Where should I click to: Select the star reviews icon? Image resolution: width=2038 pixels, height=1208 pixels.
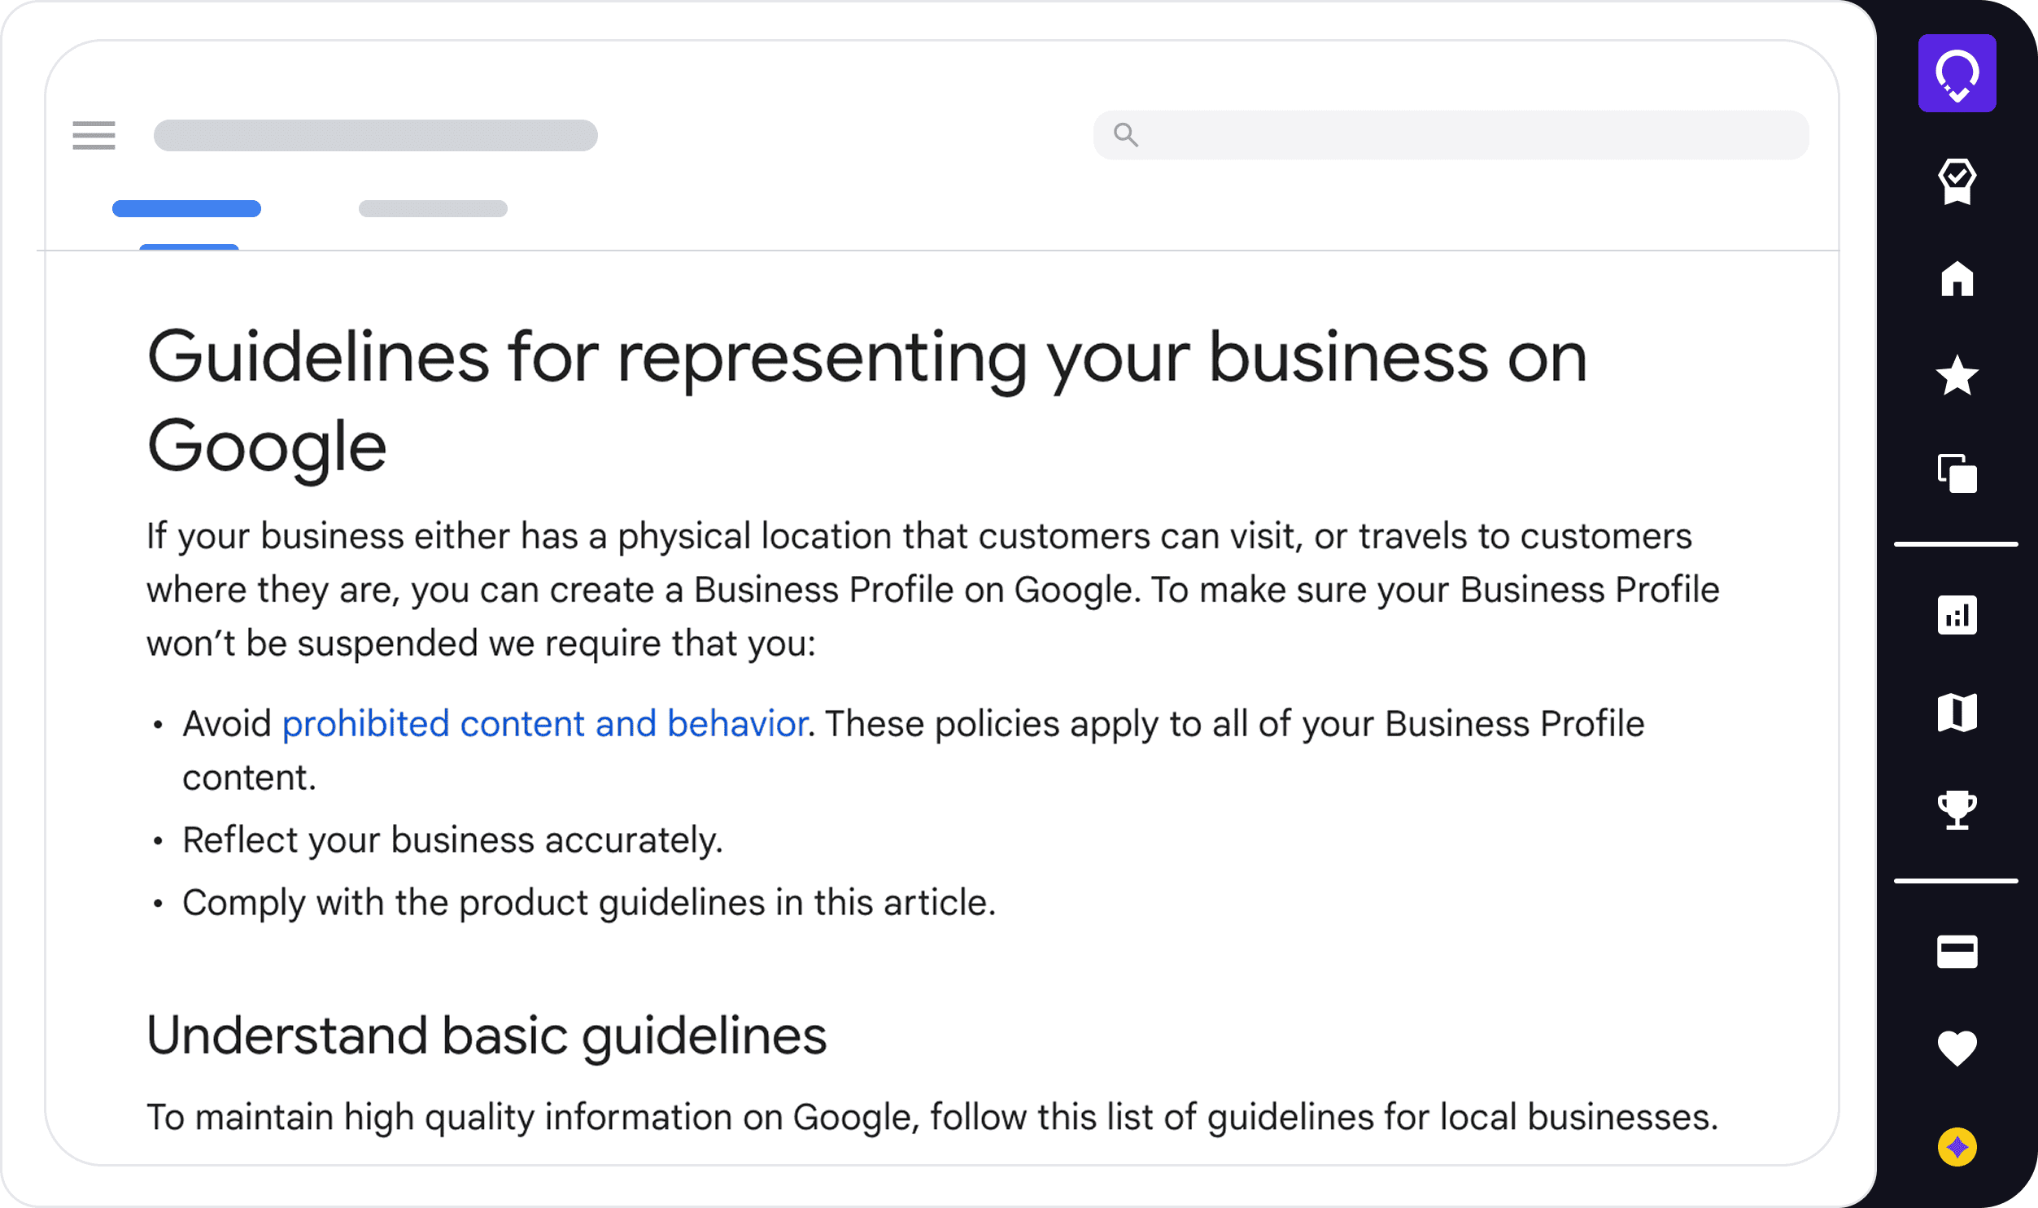(x=1957, y=376)
